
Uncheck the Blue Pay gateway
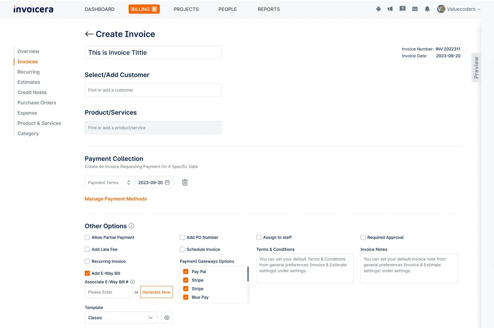click(186, 297)
